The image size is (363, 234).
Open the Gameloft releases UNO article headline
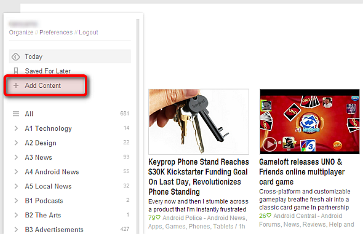point(302,172)
